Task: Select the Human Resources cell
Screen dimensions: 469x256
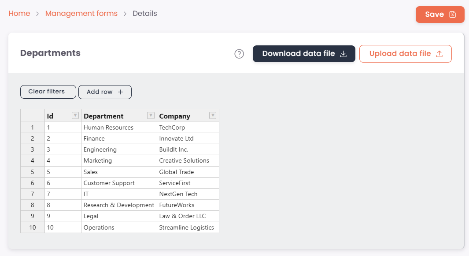Action: pyautogui.click(x=119, y=127)
